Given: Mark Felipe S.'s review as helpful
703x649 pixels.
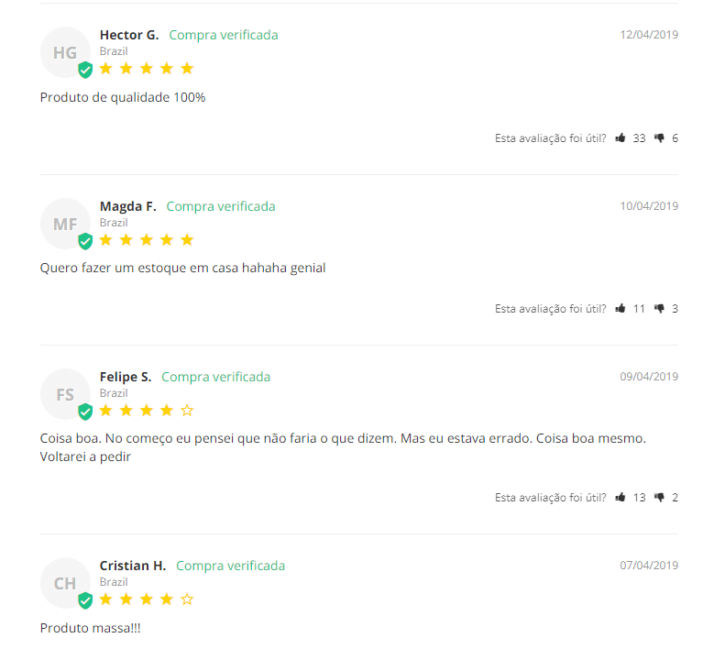Looking at the screenshot, I should pyautogui.click(x=621, y=498).
